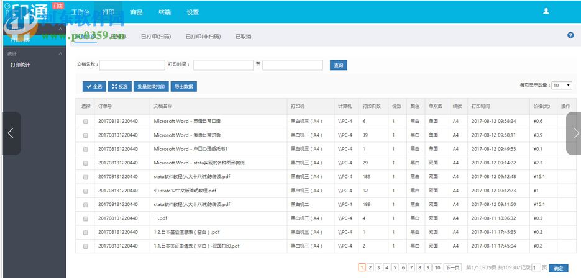Check the box for 一.pdf row
Screen dimensions: 581x278
point(86,218)
